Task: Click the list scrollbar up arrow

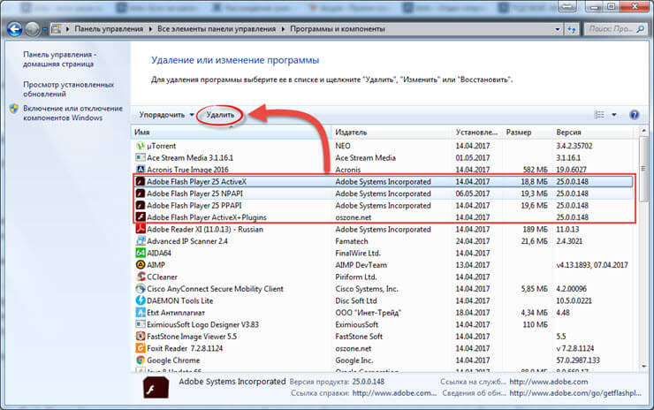Action: point(643,131)
